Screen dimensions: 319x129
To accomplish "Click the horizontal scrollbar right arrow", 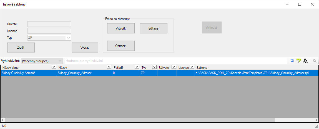I will point(316,120).
